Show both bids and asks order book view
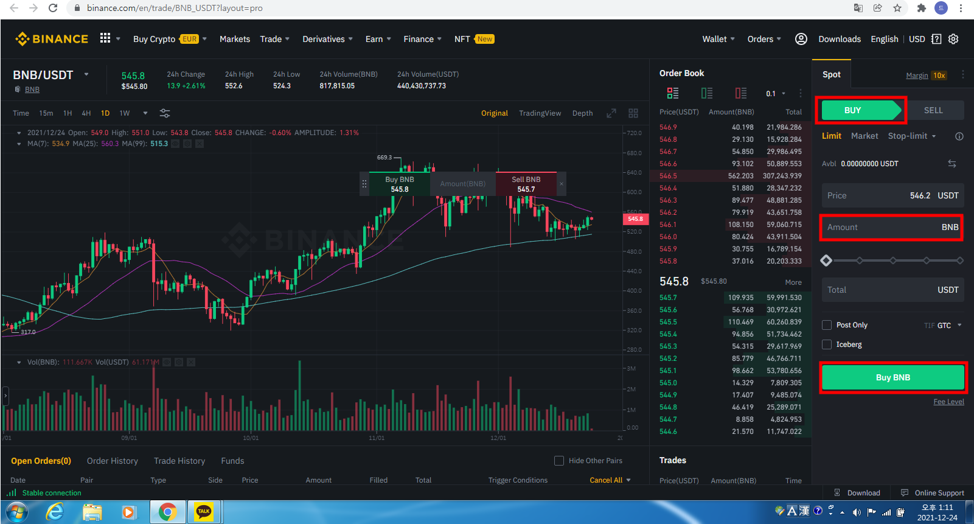Screen dimensions: 974x524 (672, 93)
